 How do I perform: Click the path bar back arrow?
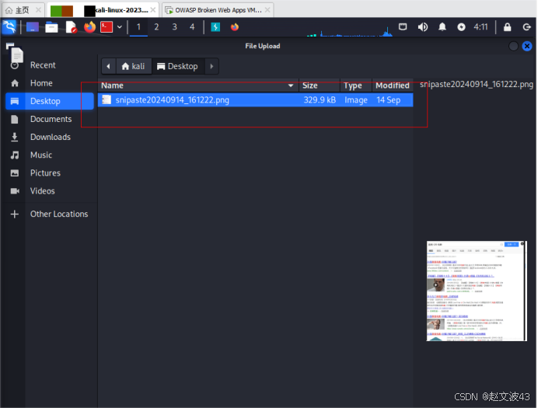point(108,66)
